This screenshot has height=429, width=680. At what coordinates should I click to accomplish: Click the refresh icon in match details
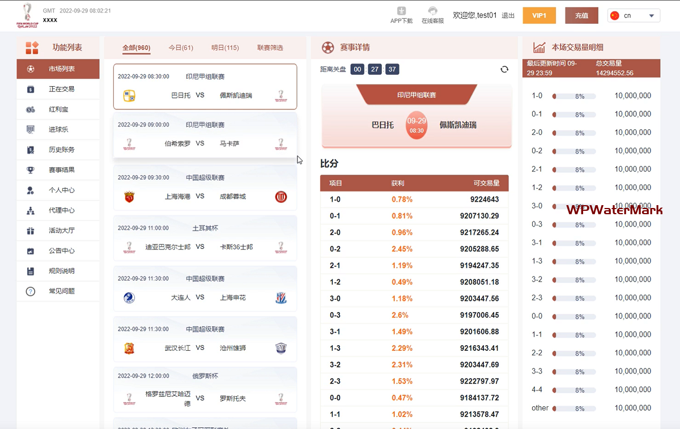point(504,70)
